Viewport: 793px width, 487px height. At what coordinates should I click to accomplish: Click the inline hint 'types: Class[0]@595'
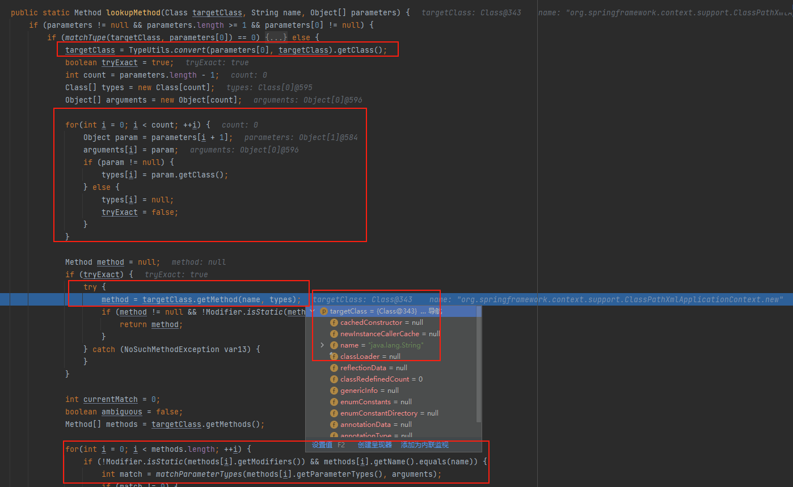click(x=269, y=87)
